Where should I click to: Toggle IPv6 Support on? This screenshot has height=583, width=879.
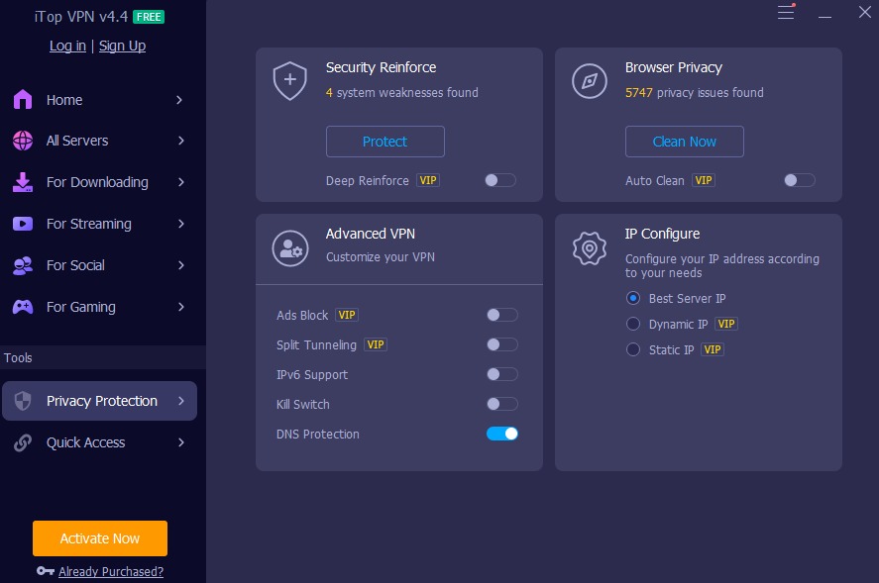pos(502,374)
